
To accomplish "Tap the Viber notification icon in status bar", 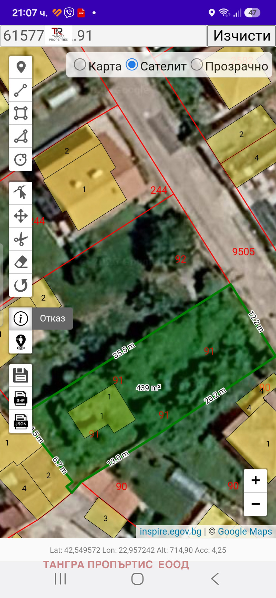I will (69, 13).
